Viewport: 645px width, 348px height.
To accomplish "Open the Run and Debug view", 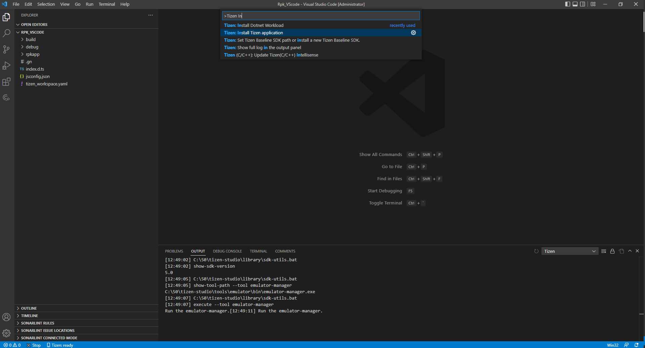I will coord(6,66).
